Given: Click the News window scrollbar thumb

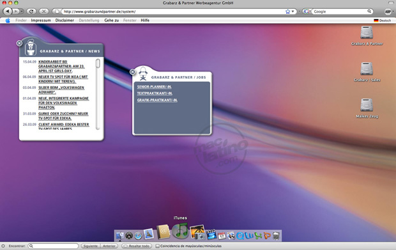Looking at the screenshot, I should point(98,63).
